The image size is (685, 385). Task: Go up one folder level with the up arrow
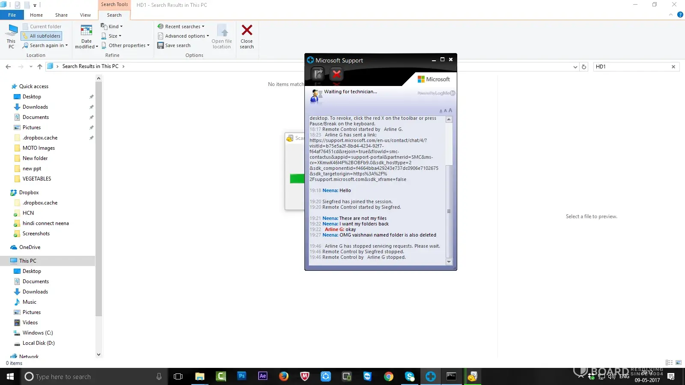[40, 67]
